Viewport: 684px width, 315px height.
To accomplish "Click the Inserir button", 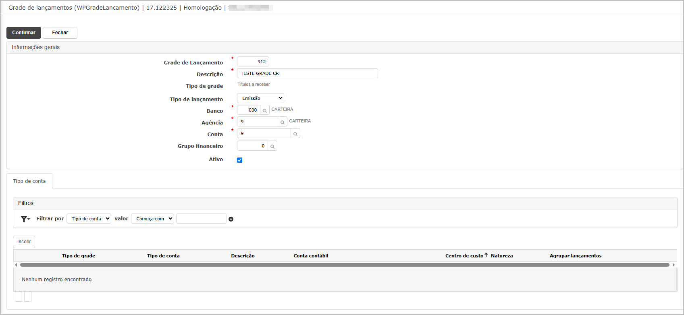I will coord(24,242).
